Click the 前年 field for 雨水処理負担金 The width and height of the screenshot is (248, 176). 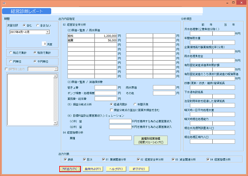coord(201,61)
